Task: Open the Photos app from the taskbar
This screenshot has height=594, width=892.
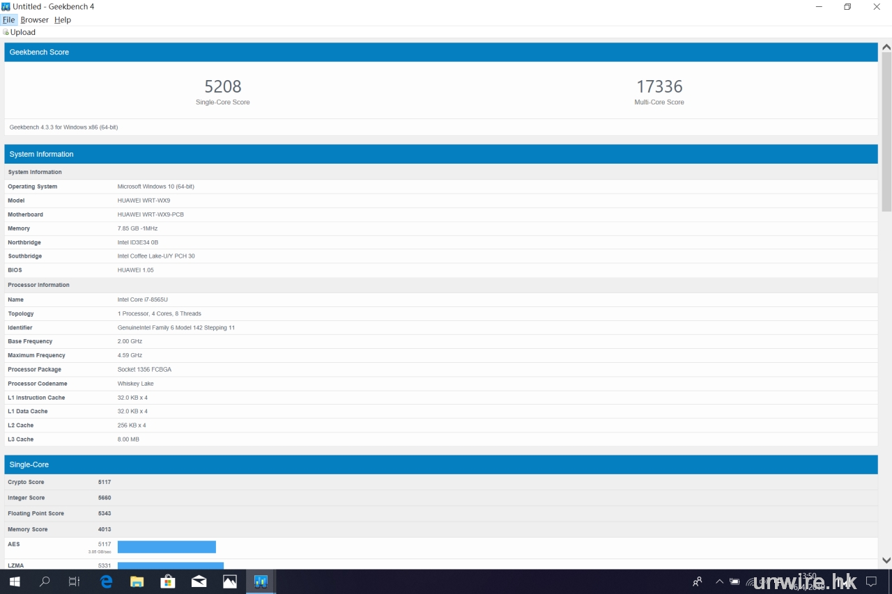Action: click(229, 581)
